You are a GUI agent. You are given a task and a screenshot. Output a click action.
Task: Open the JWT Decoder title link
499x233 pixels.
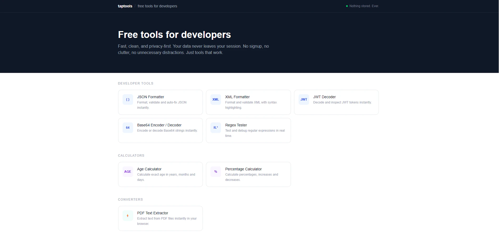tap(324, 97)
